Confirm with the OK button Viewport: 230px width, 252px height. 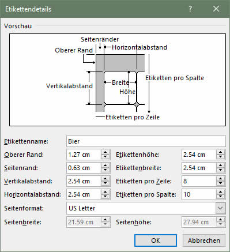pyautogui.click(x=156, y=240)
